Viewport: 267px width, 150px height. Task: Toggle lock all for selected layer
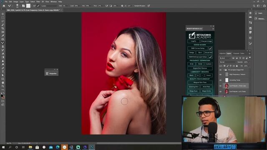click(237, 66)
